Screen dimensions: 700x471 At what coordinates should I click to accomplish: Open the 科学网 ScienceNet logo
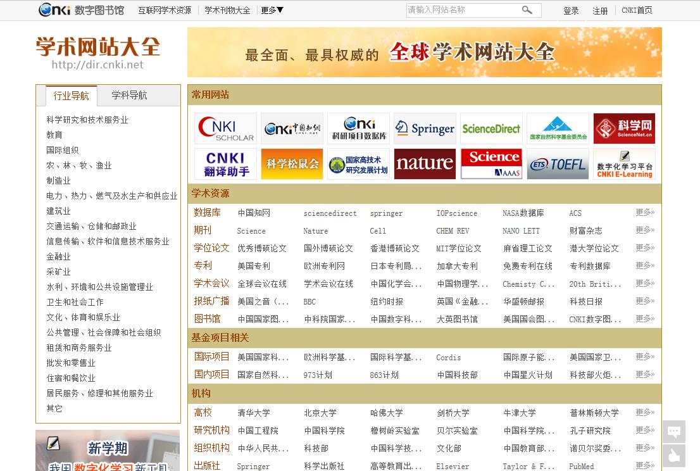[624, 129]
